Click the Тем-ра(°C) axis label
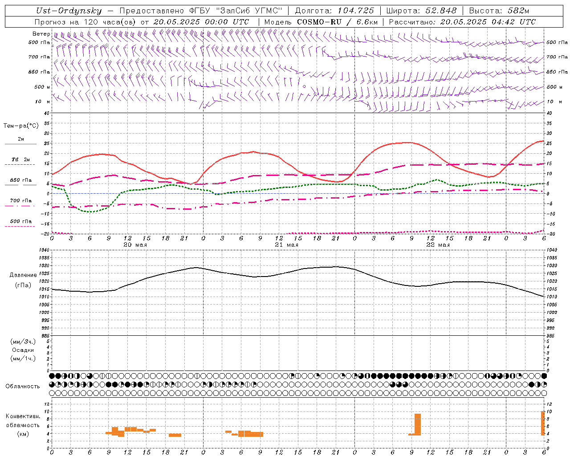 (x=21, y=126)
